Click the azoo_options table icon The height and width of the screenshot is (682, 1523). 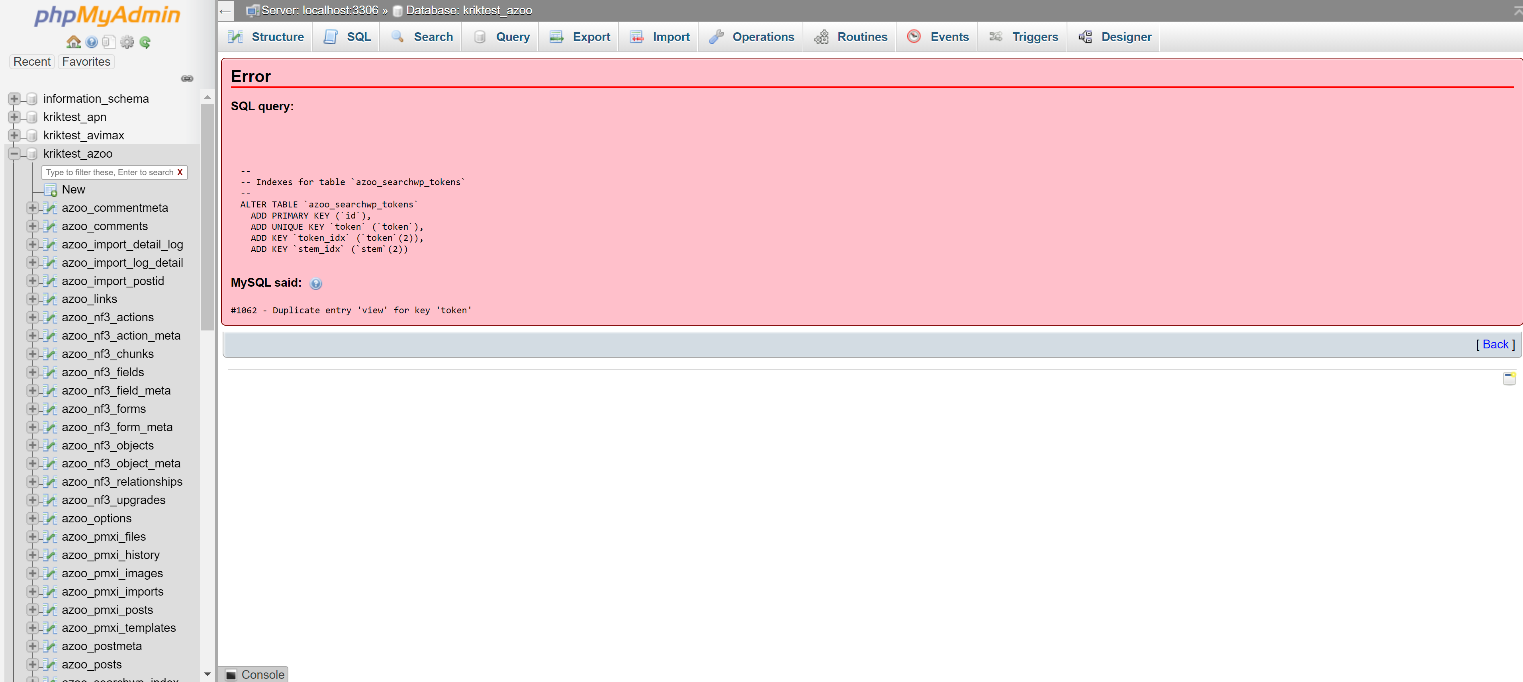point(51,518)
